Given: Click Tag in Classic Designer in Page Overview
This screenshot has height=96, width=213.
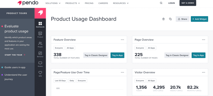Looking at the screenshot, I should coord(177,55).
